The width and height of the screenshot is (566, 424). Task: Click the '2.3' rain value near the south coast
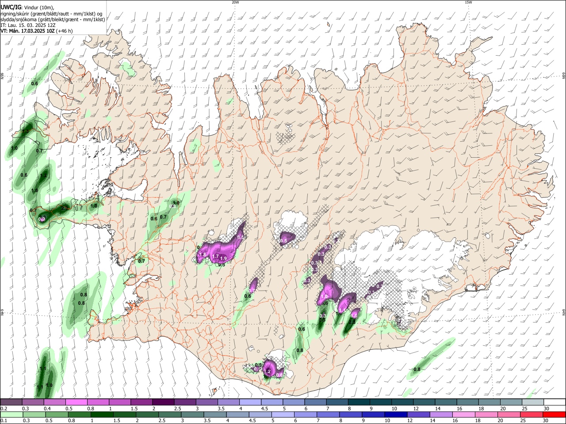coord(352,322)
